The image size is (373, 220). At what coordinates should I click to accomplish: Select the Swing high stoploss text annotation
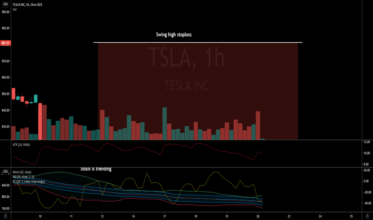(x=174, y=34)
